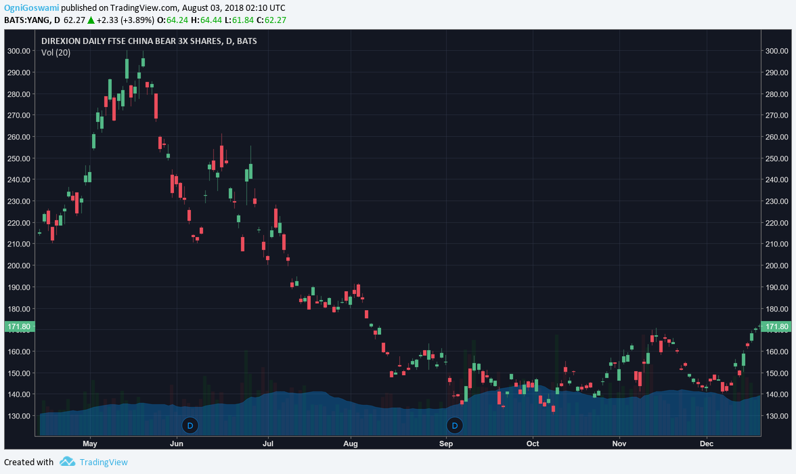Click the O:64.24 open value

tap(173, 20)
